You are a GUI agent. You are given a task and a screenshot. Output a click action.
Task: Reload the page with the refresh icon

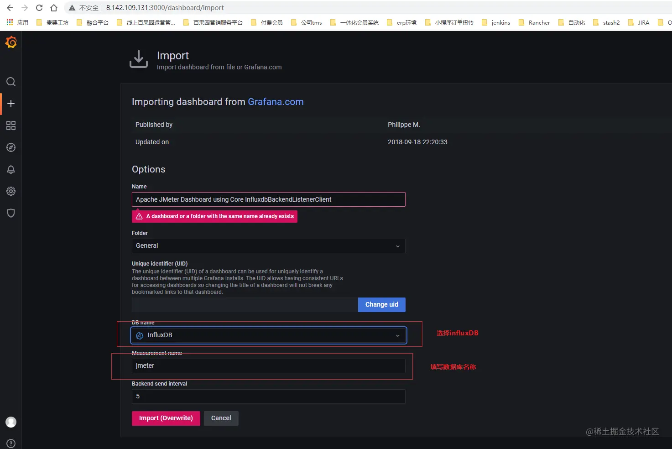[39, 8]
